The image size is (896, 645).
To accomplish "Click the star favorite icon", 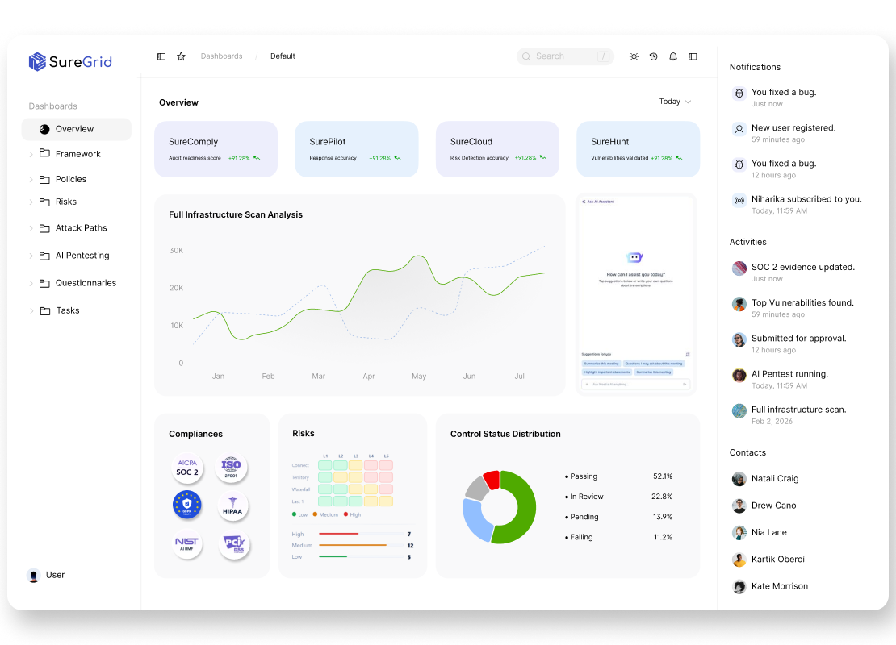I will [x=181, y=56].
